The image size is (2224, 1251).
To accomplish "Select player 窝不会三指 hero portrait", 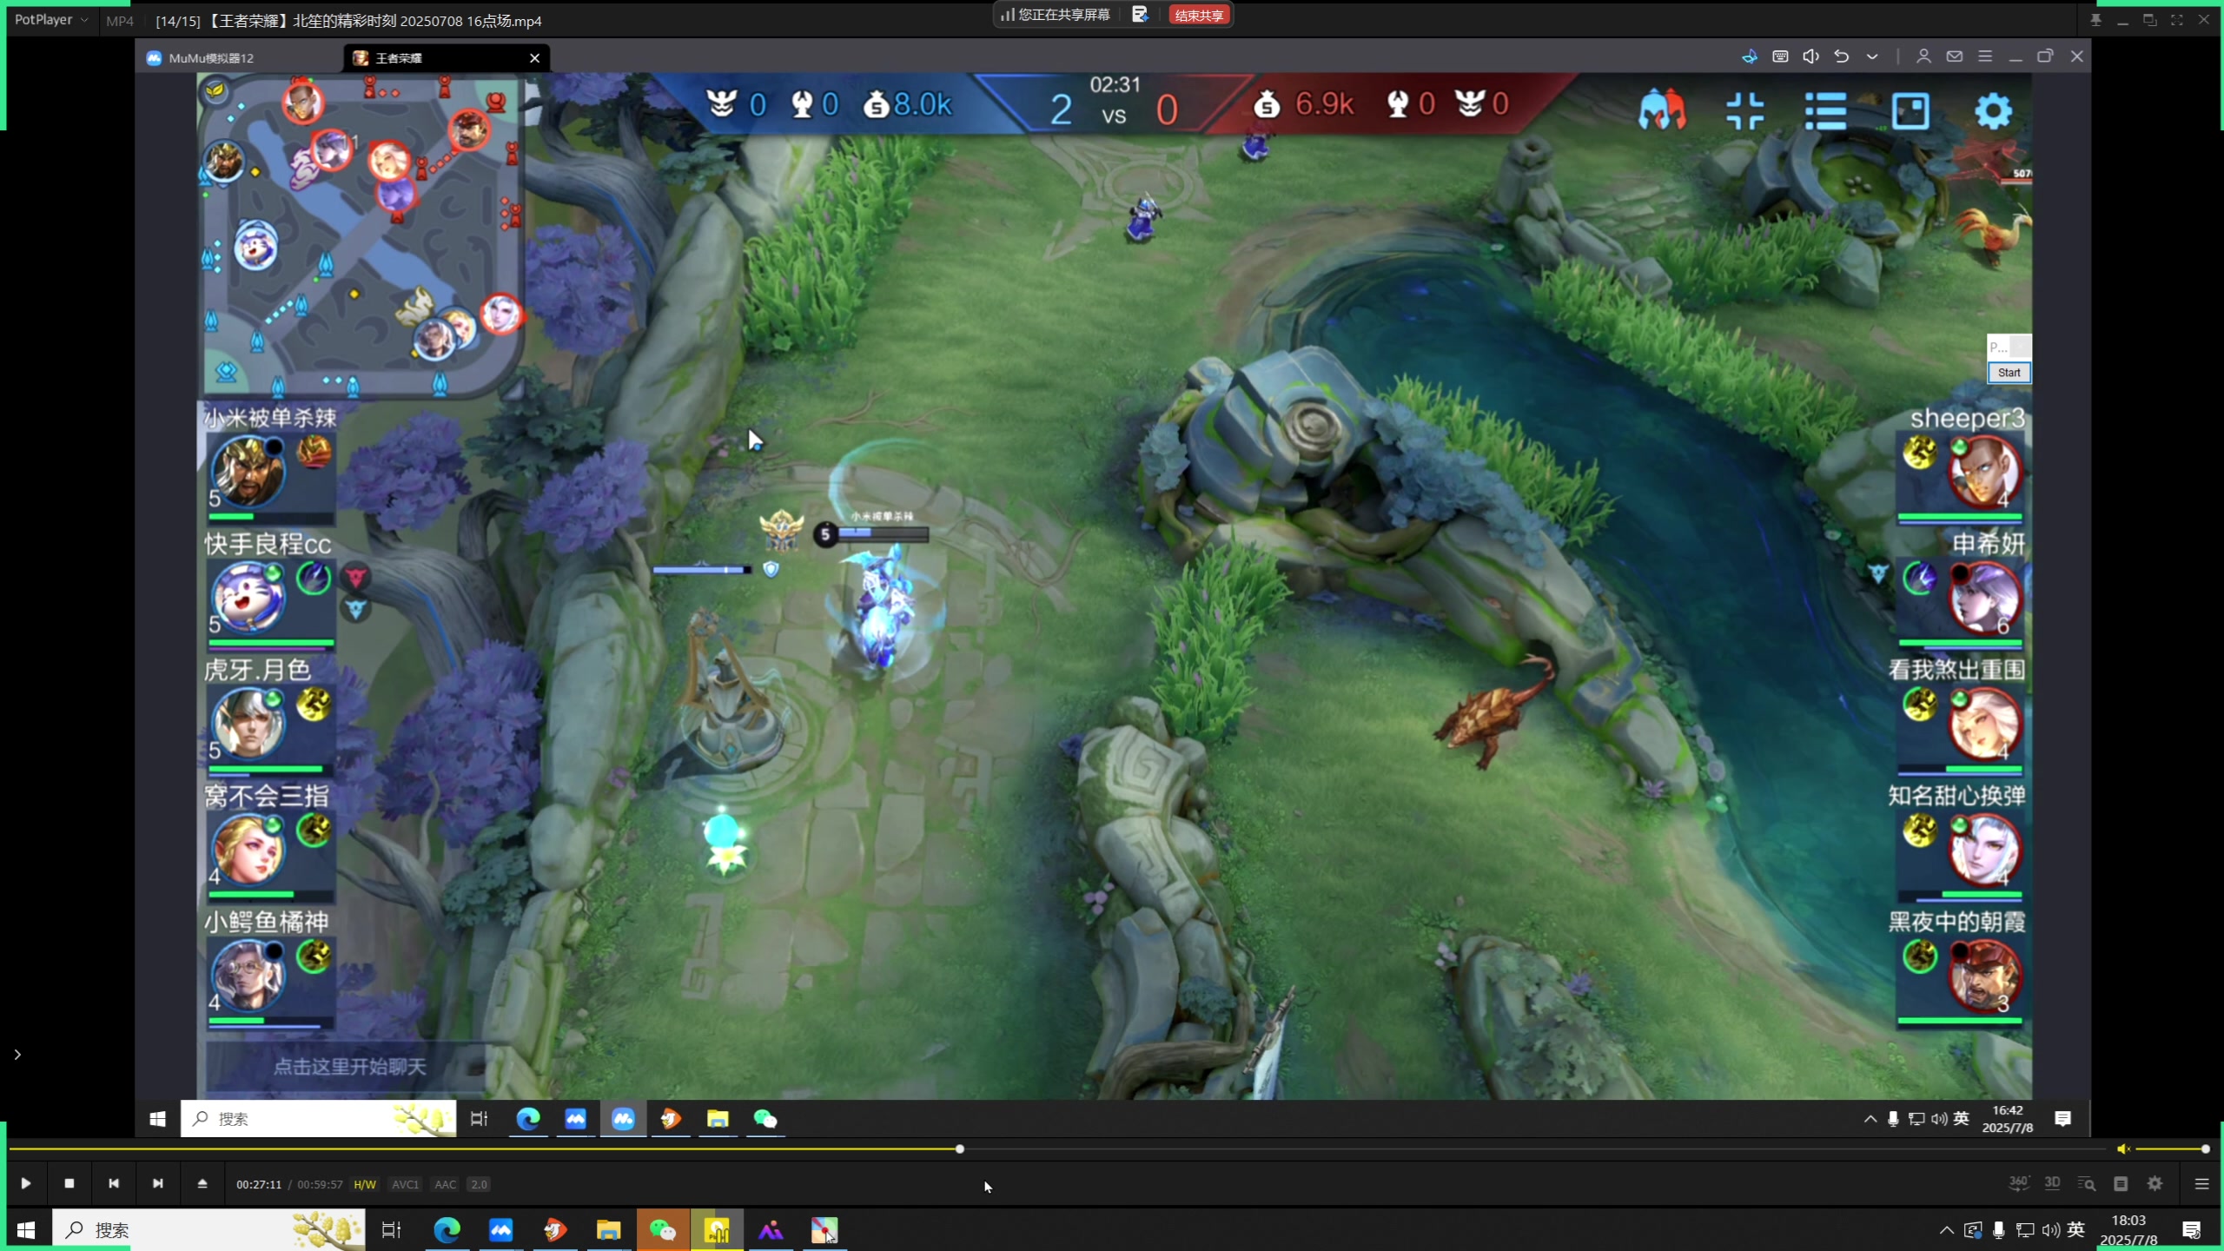I will (x=248, y=849).
